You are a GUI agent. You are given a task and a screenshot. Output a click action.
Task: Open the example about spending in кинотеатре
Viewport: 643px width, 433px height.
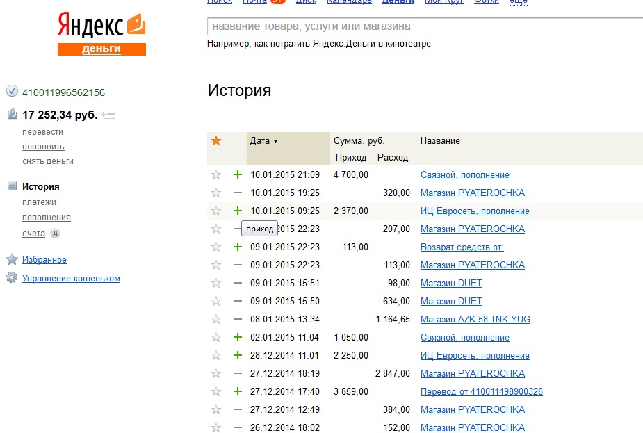pos(343,44)
